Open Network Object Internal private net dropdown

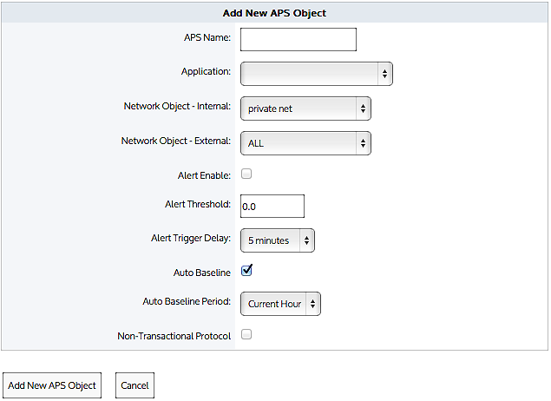305,108
